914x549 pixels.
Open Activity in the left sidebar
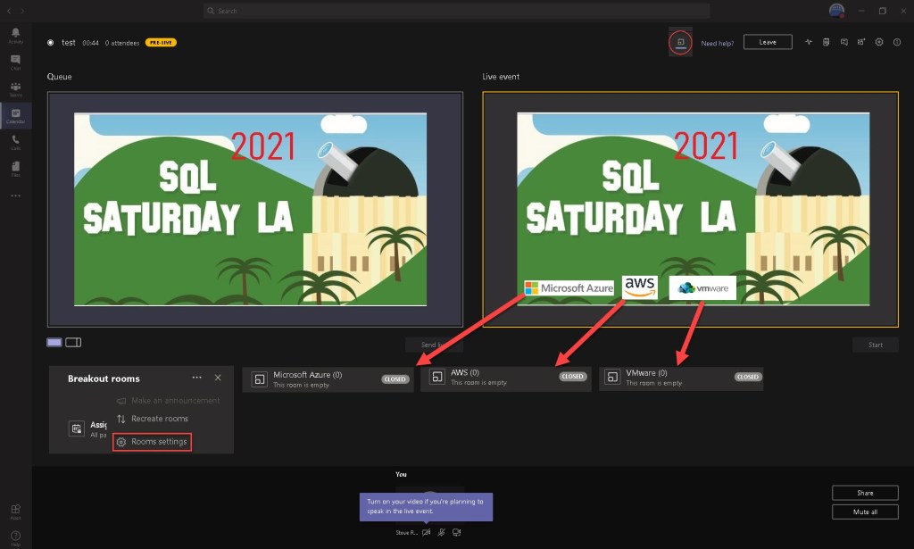click(x=15, y=36)
